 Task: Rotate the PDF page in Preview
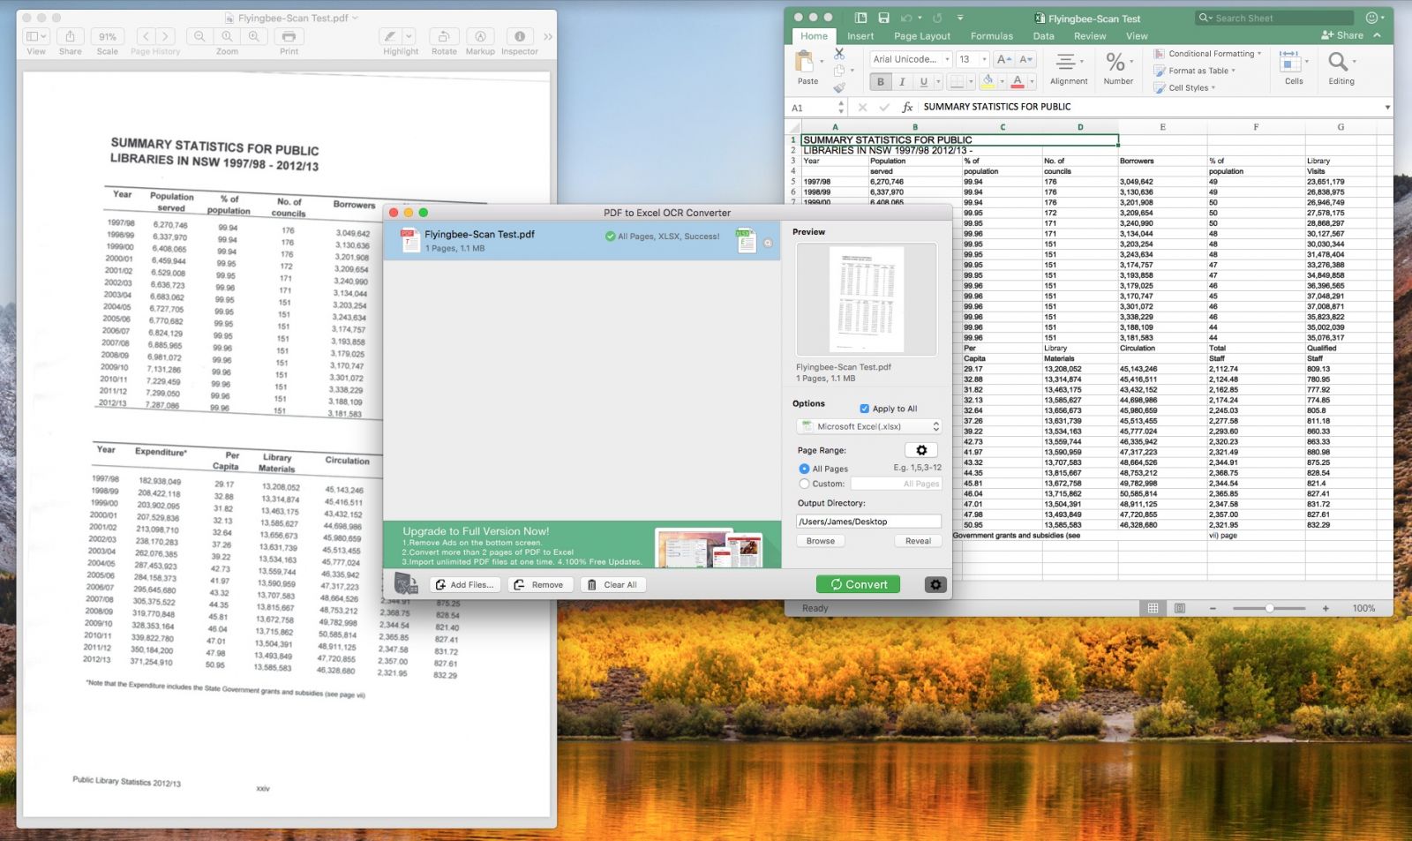(444, 36)
